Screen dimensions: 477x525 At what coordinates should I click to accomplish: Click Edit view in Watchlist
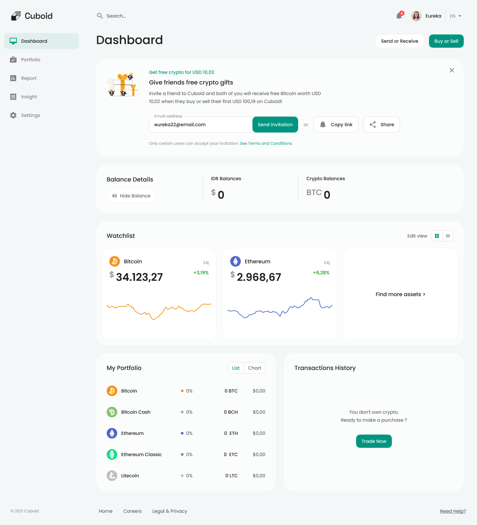click(417, 236)
